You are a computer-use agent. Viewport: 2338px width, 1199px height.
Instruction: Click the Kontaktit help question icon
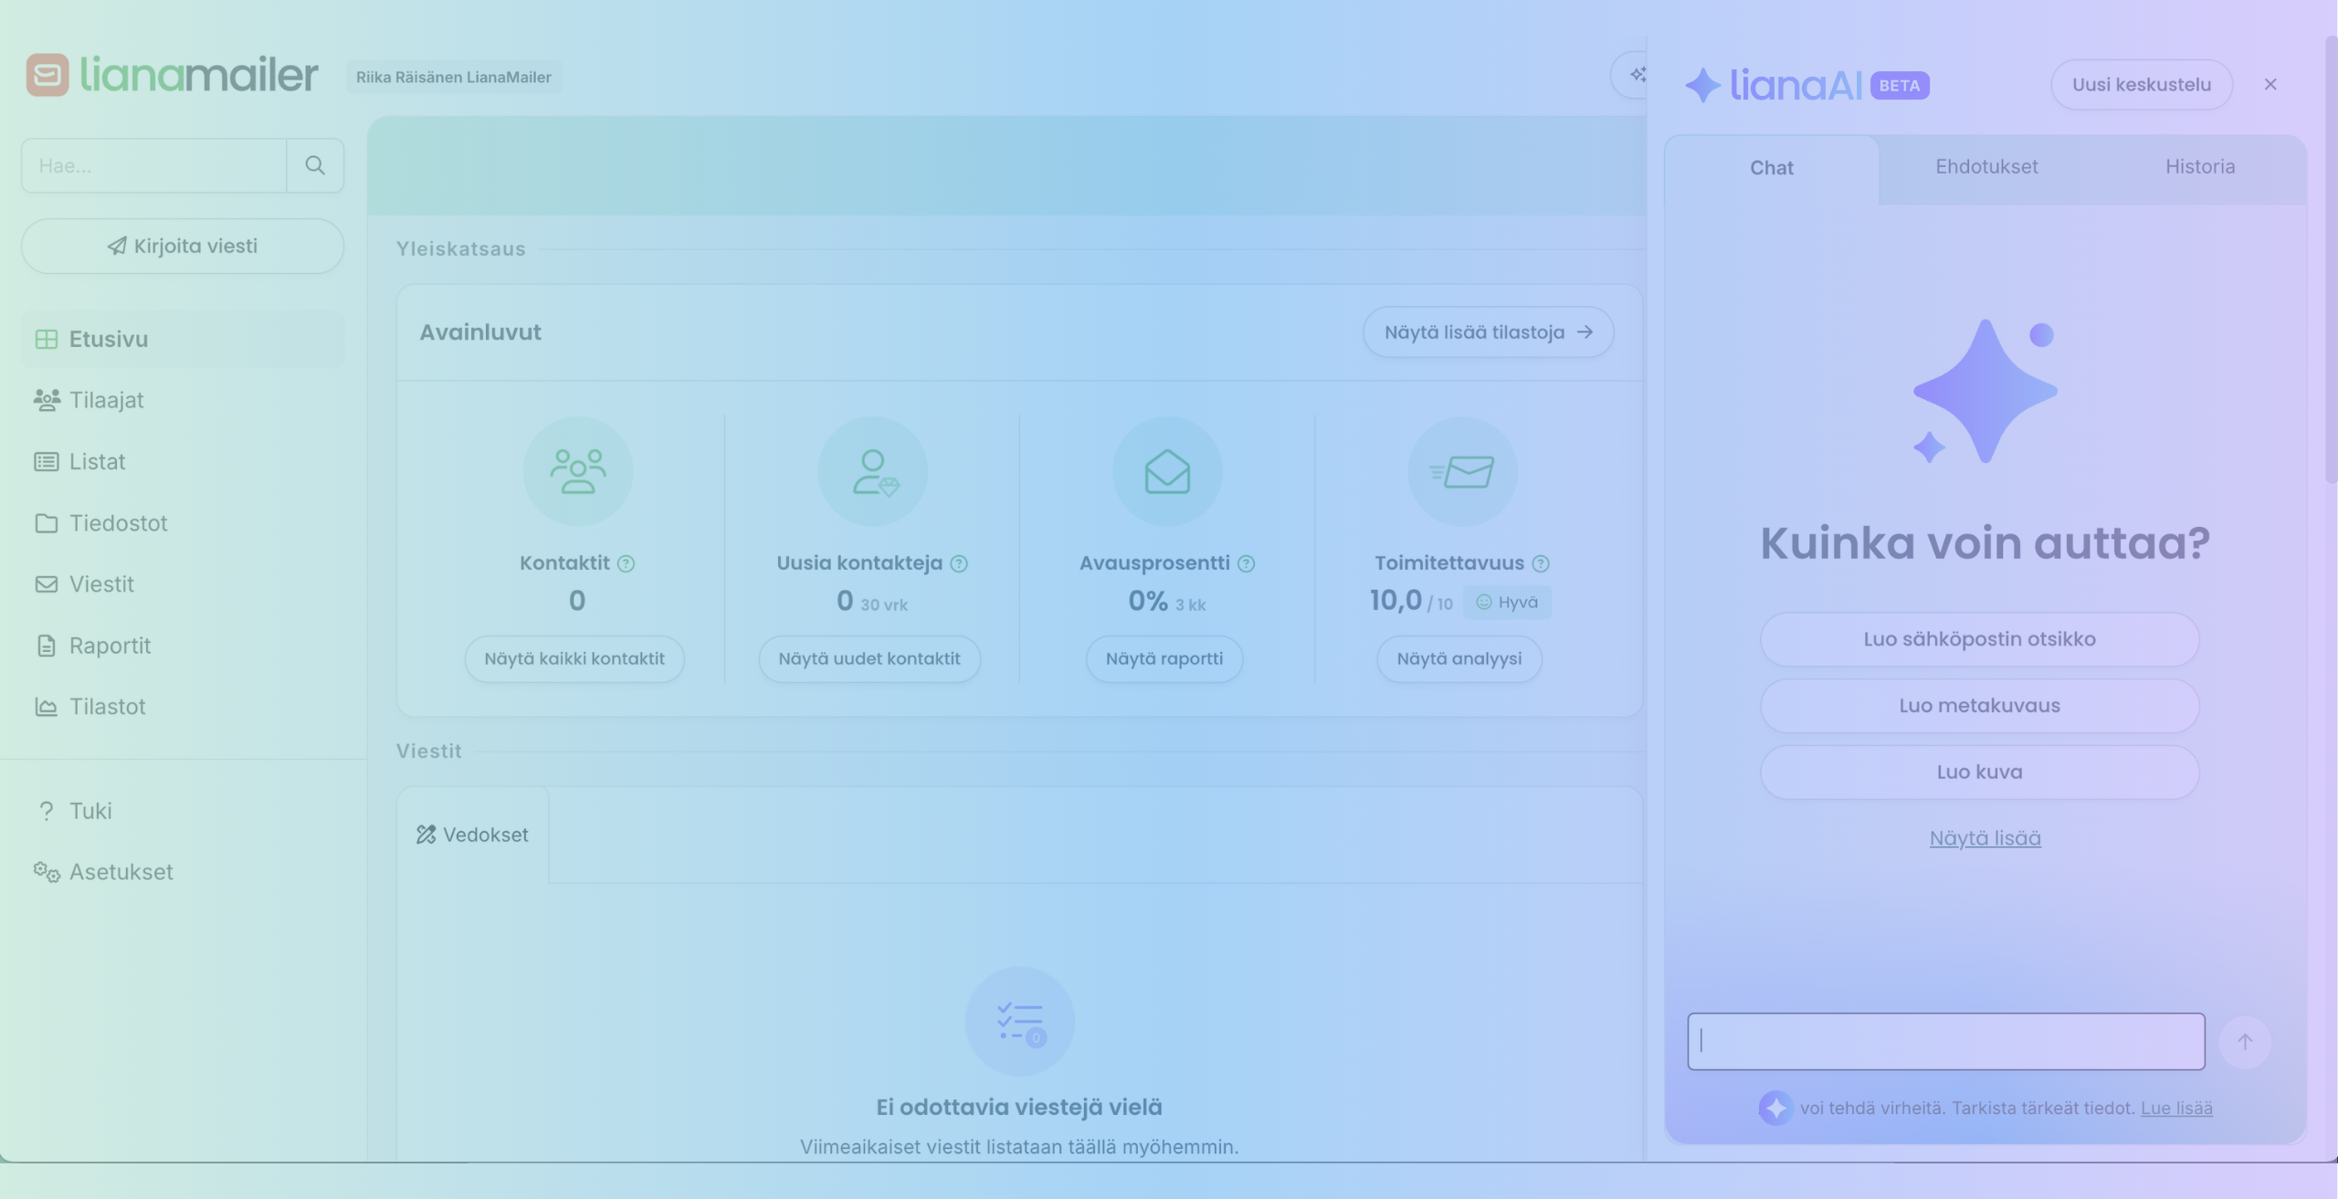click(x=626, y=563)
